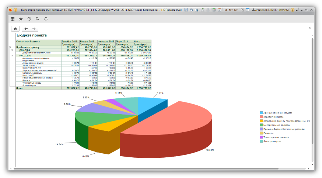Click the M+ memory add button
This screenshot has width=322, height=178.
231,10
